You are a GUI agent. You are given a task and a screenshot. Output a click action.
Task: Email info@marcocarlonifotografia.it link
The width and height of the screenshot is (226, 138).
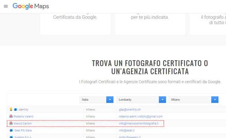[x=139, y=123]
